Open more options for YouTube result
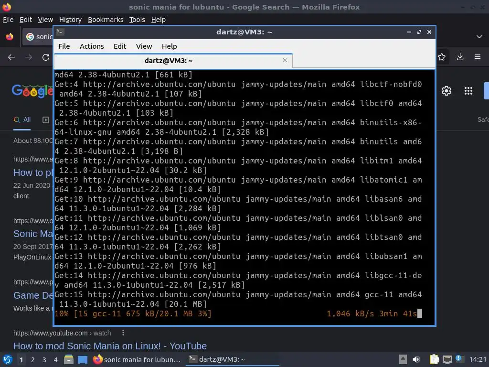 [123, 333]
